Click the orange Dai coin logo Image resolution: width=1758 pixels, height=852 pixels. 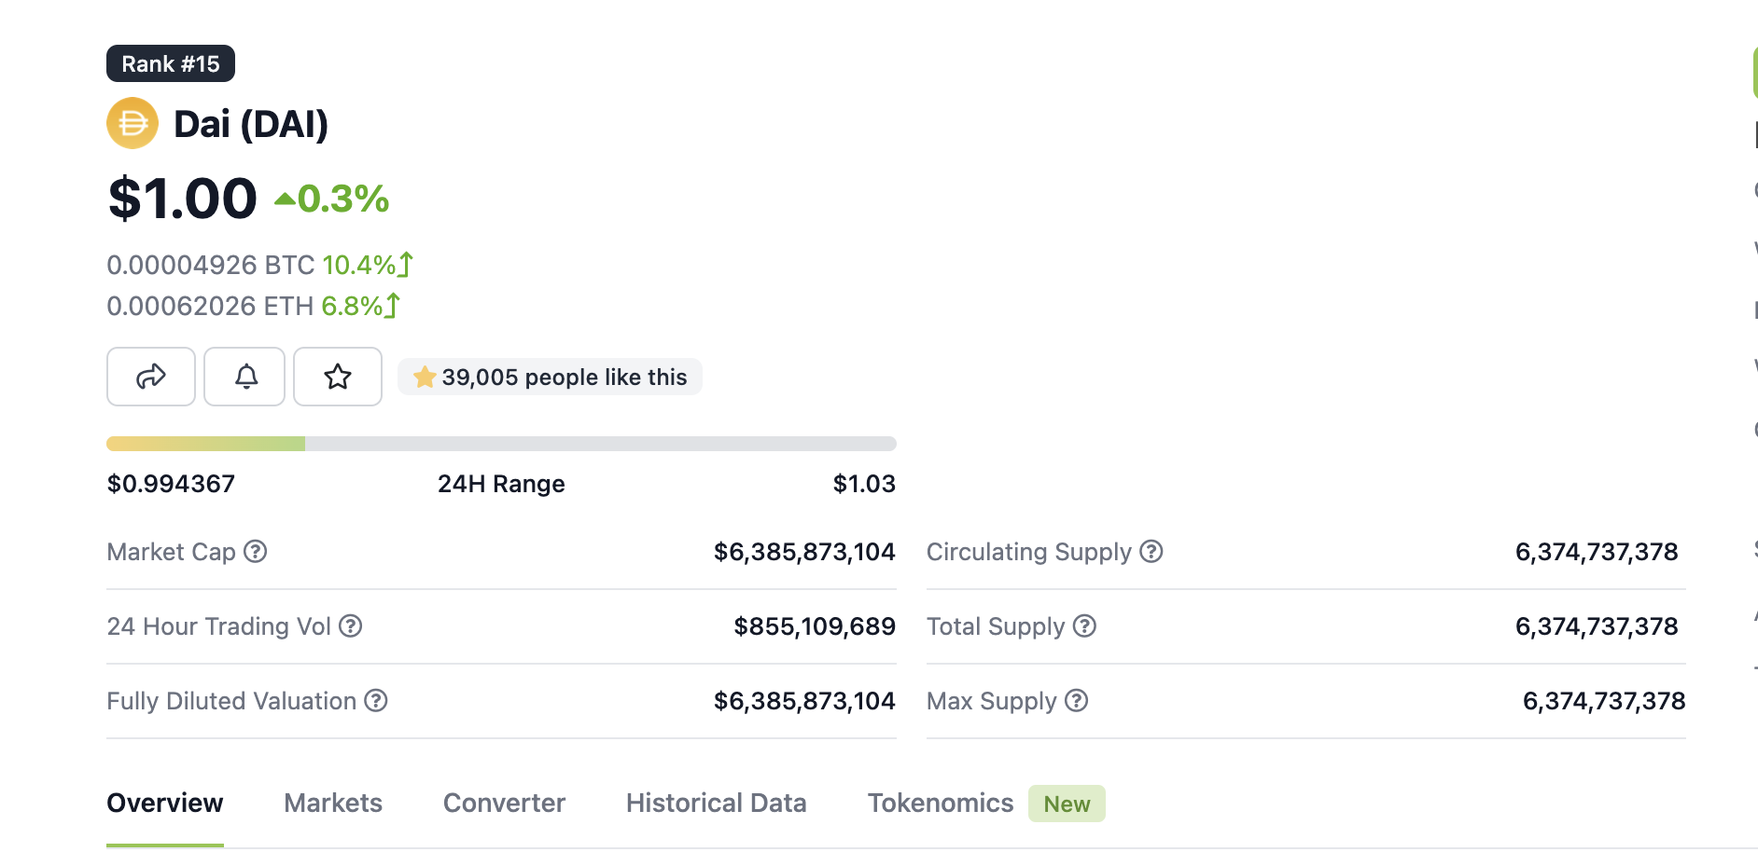[x=133, y=123]
